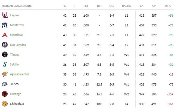Open the Monterrey team link
This screenshot has width=174, height=110.
(17, 25)
